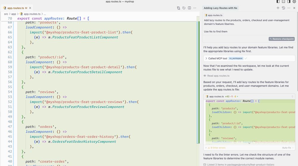This screenshot has height=166, width=298.
Task: Restore the checkpoint
Action: point(282,39)
